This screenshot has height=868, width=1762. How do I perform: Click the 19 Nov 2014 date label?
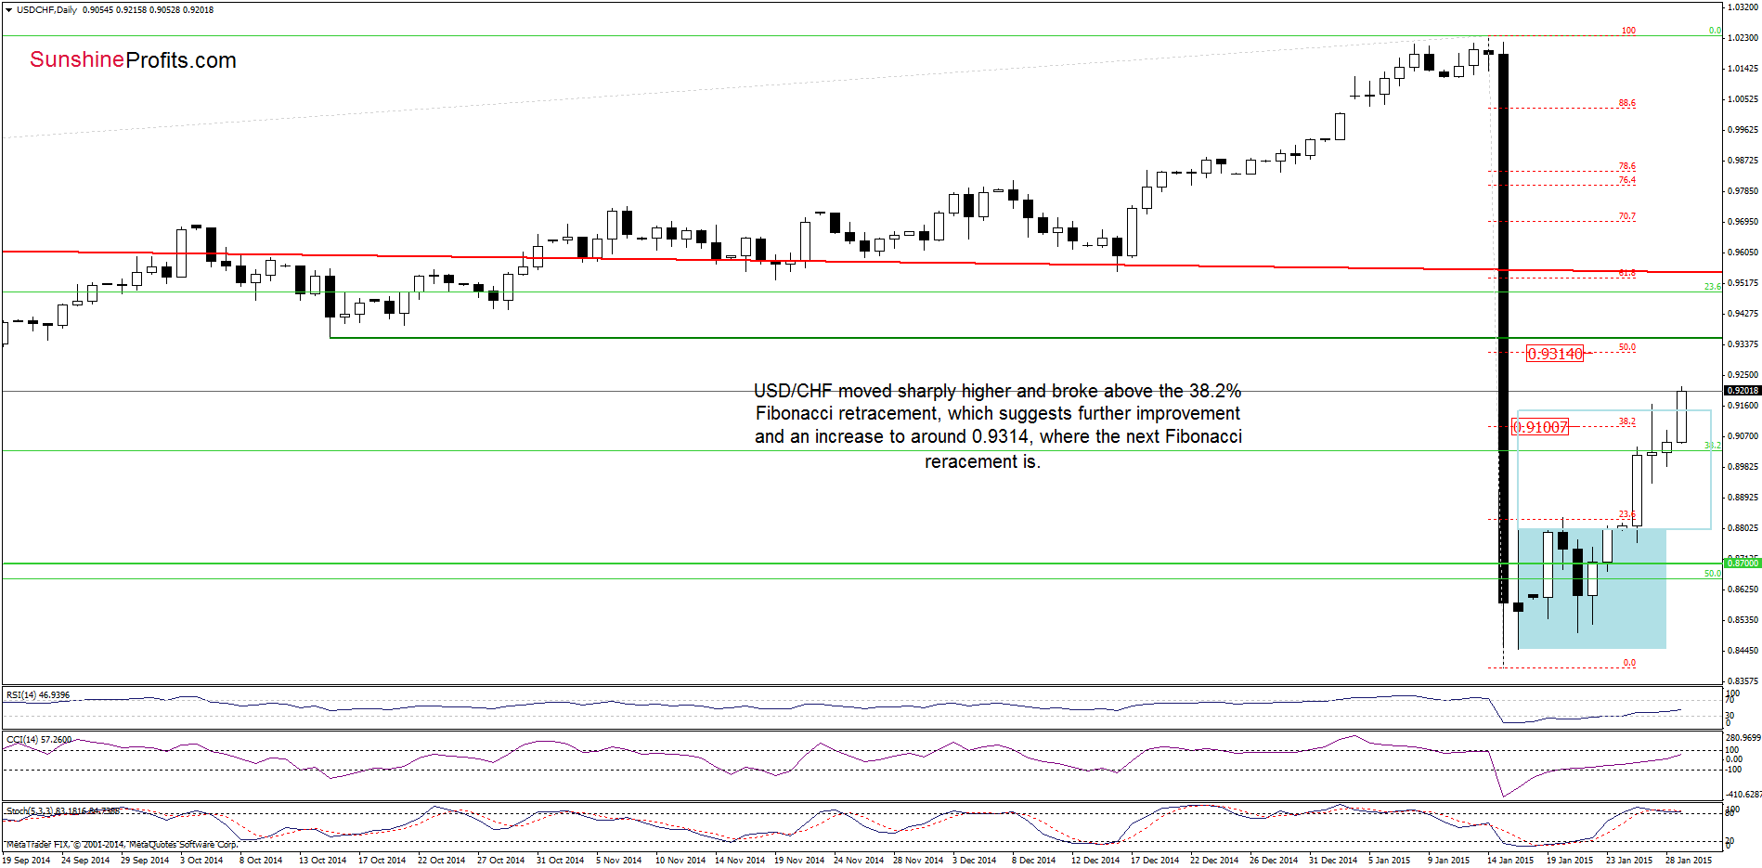pyautogui.click(x=798, y=860)
